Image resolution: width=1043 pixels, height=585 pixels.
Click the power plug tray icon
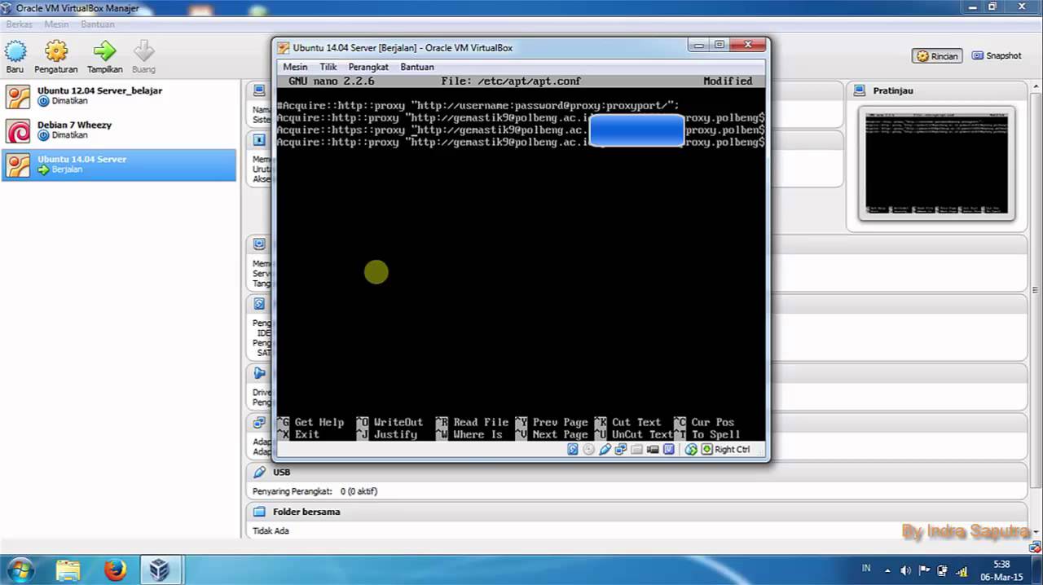coord(943,570)
